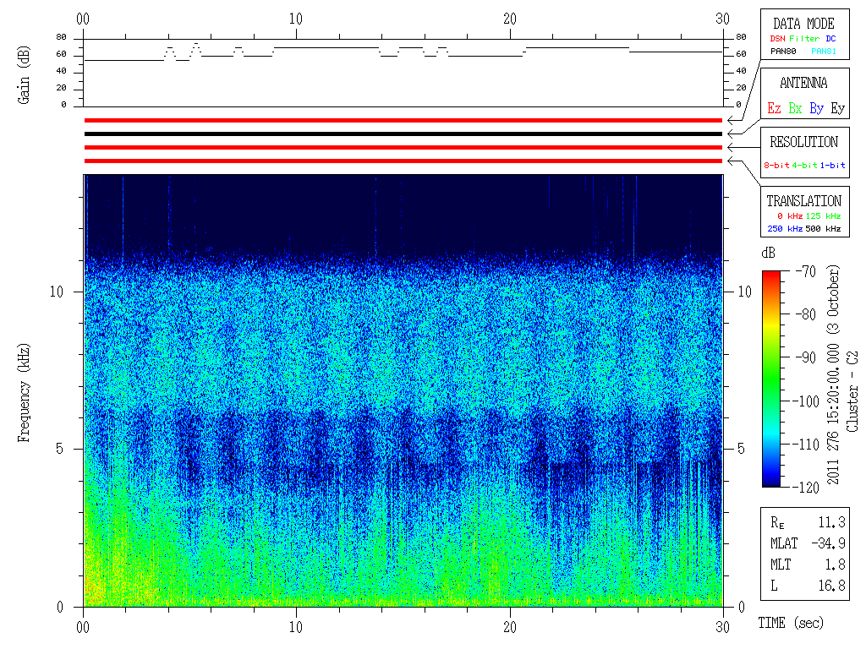Select the green Bx antenna label

795,108
